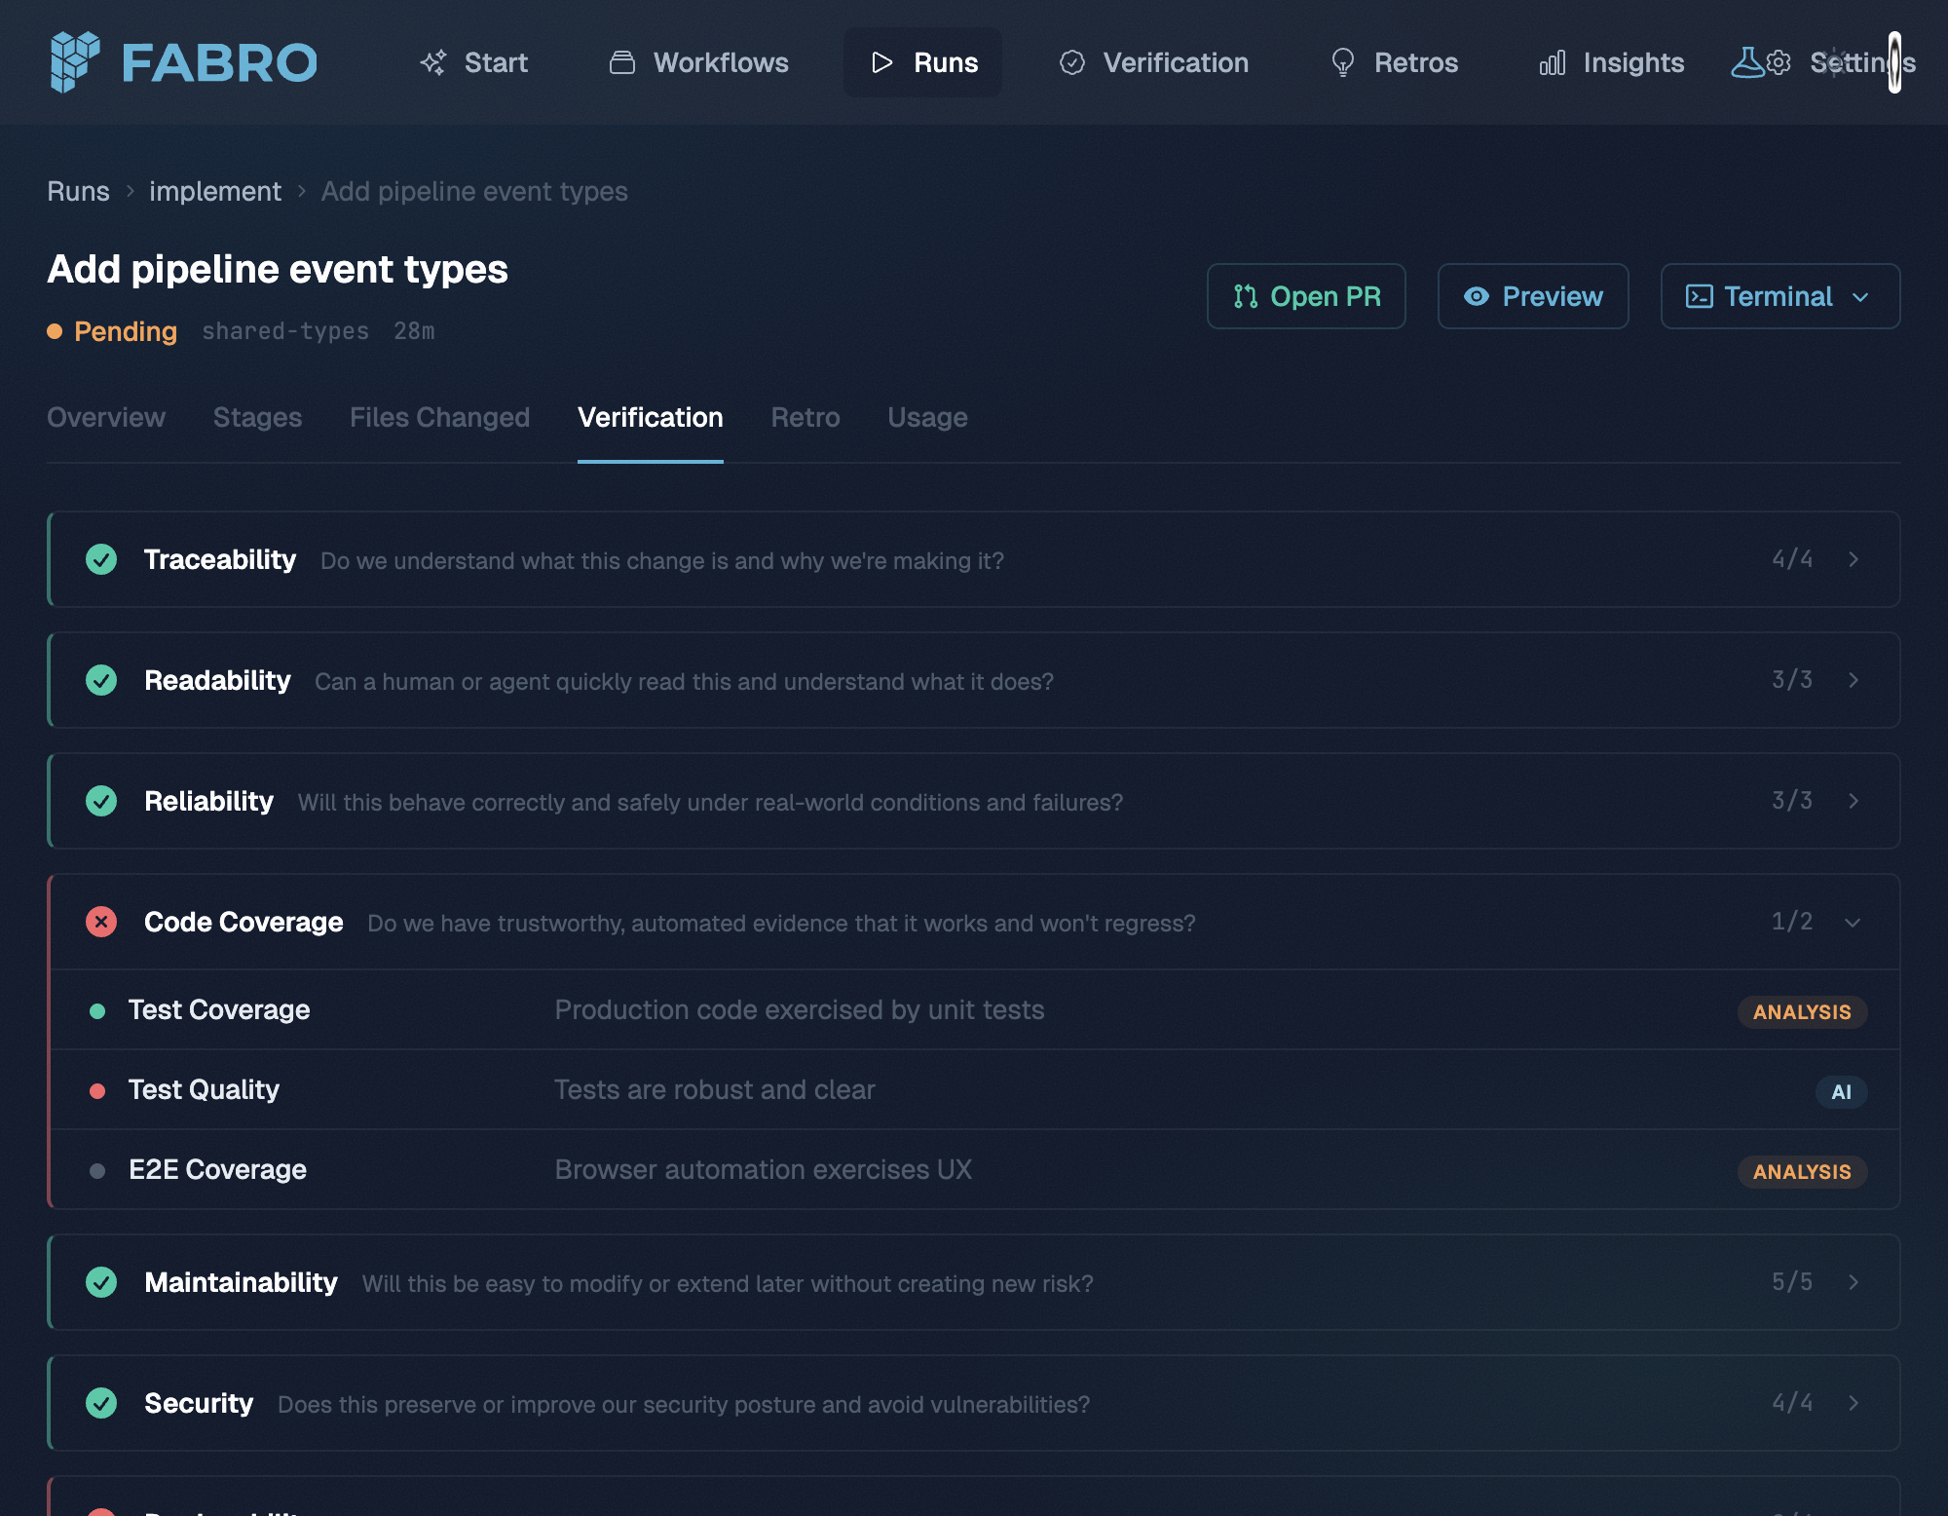This screenshot has width=1948, height=1516.
Task: Click the AI badge on Test Quality
Action: coord(1840,1091)
